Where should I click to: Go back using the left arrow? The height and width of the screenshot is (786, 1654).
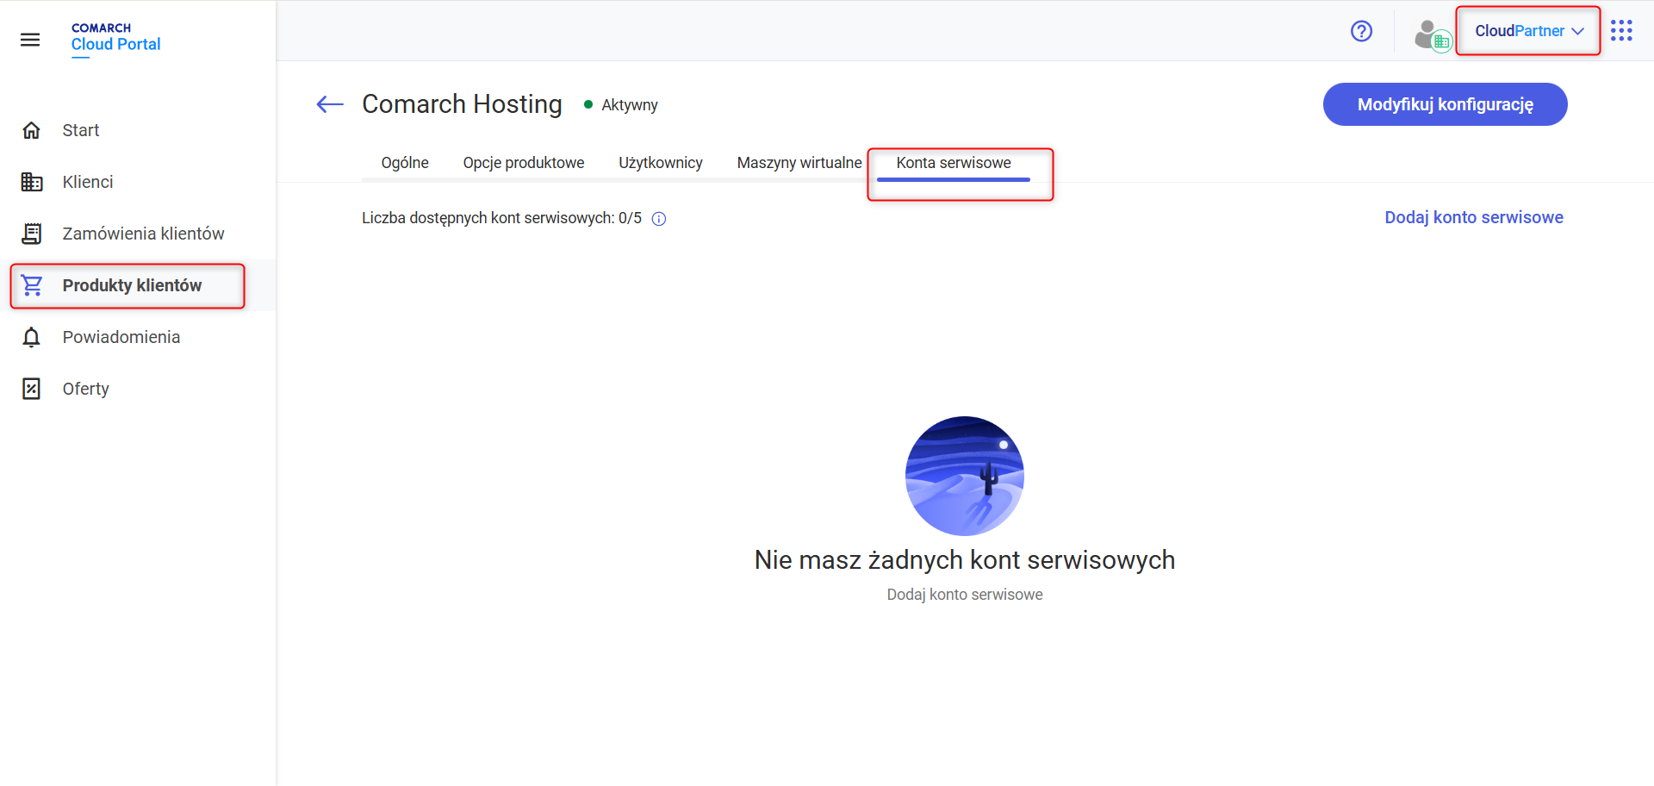(330, 105)
